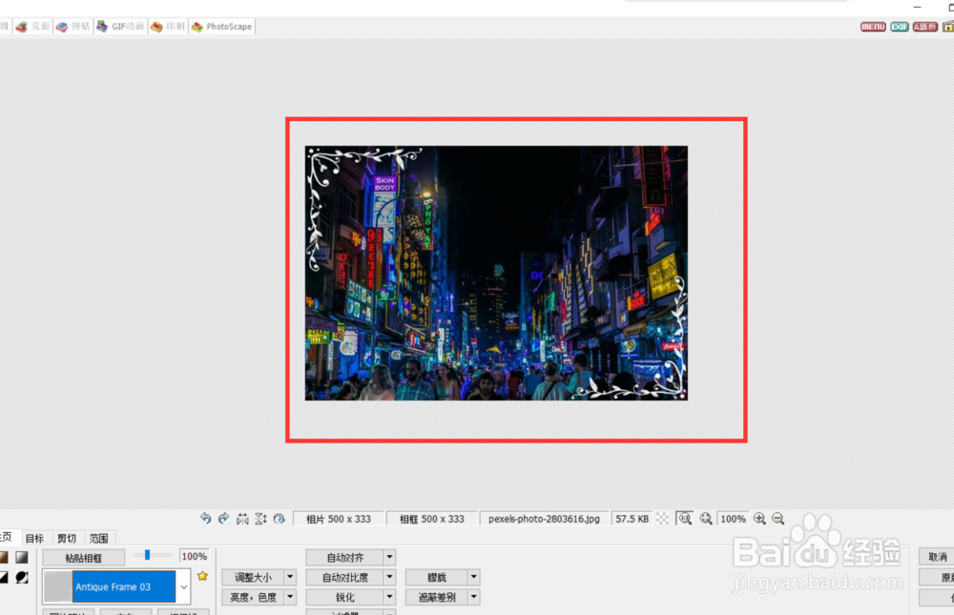Click the 相片 500 x 333 status field
Screen dimensions: 954x615
tap(339, 519)
